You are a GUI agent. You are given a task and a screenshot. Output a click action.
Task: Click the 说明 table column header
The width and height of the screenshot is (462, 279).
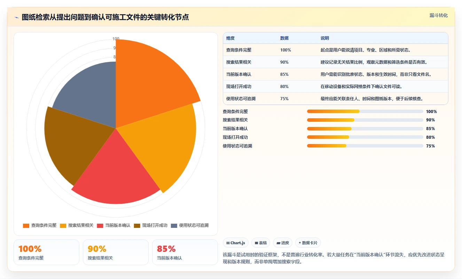pyautogui.click(x=325, y=38)
